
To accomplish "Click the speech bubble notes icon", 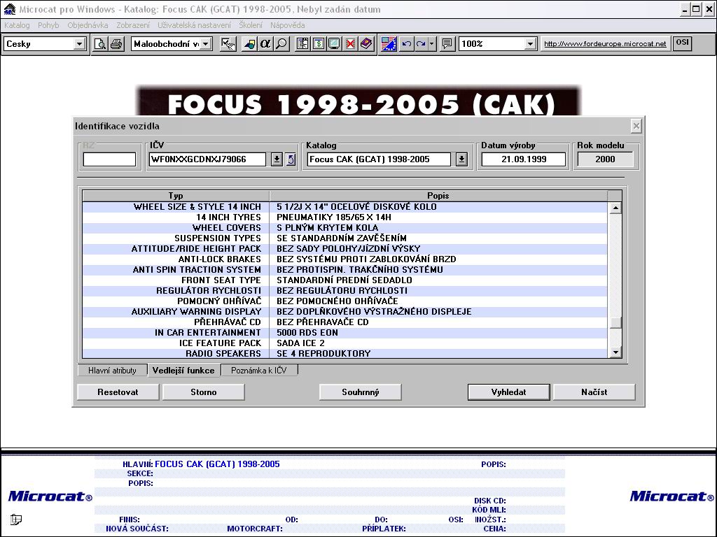I will click(447, 44).
